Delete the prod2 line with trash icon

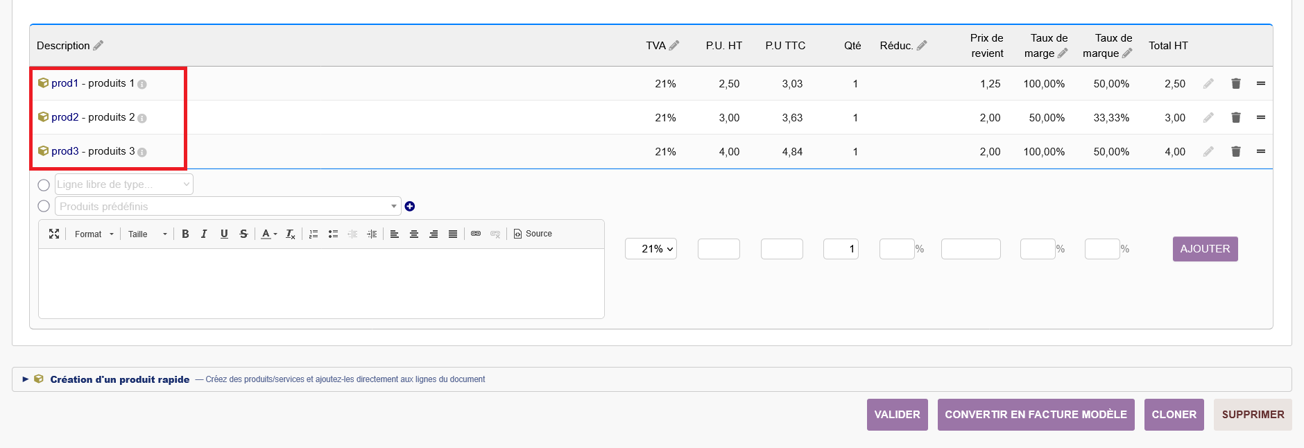click(x=1236, y=117)
